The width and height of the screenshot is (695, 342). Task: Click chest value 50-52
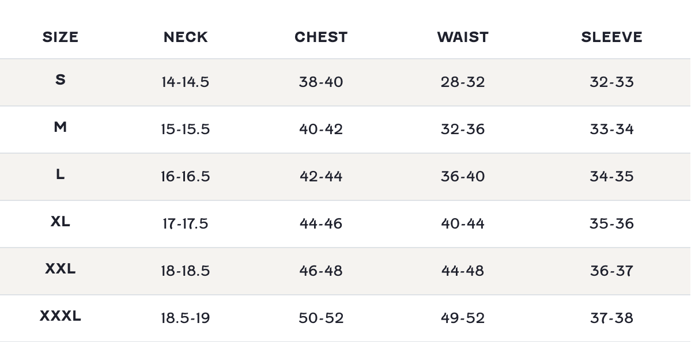pyautogui.click(x=321, y=318)
